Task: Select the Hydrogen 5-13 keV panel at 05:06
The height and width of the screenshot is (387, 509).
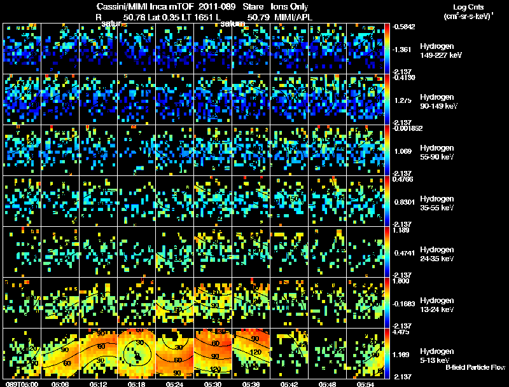Action: point(60,353)
